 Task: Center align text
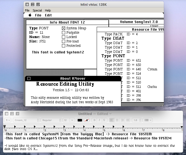[117, 120]
